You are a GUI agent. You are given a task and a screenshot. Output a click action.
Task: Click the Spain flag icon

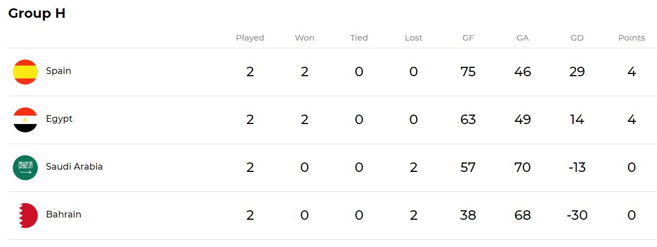pos(25,72)
